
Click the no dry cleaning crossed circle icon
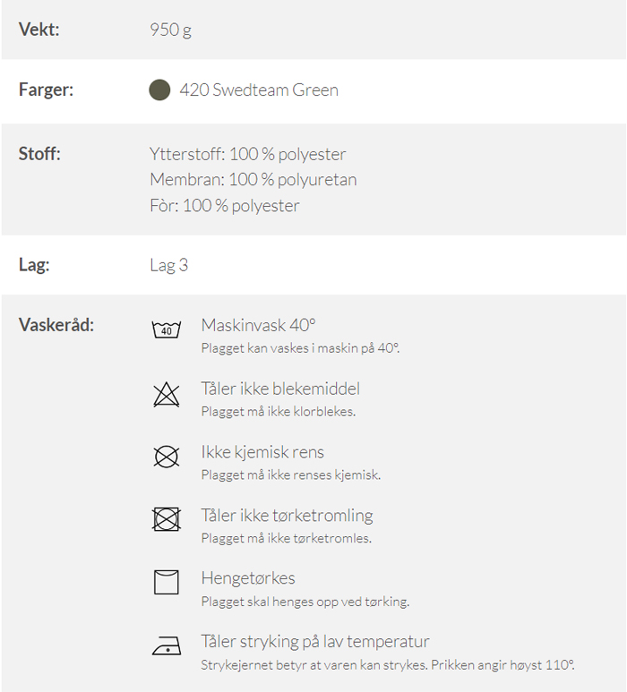tap(167, 457)
